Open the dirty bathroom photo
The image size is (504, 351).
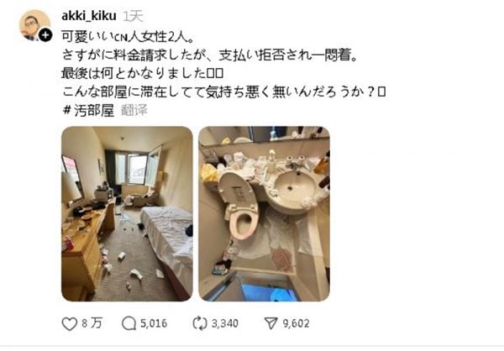pos(265,214)
